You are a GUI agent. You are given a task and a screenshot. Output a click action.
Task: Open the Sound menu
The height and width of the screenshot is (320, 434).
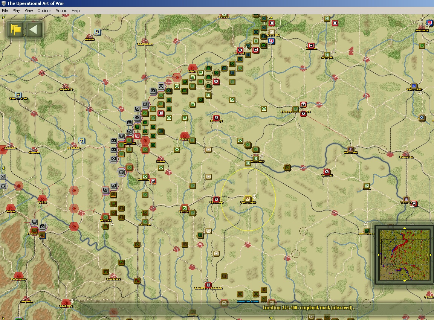click(61, 11)
